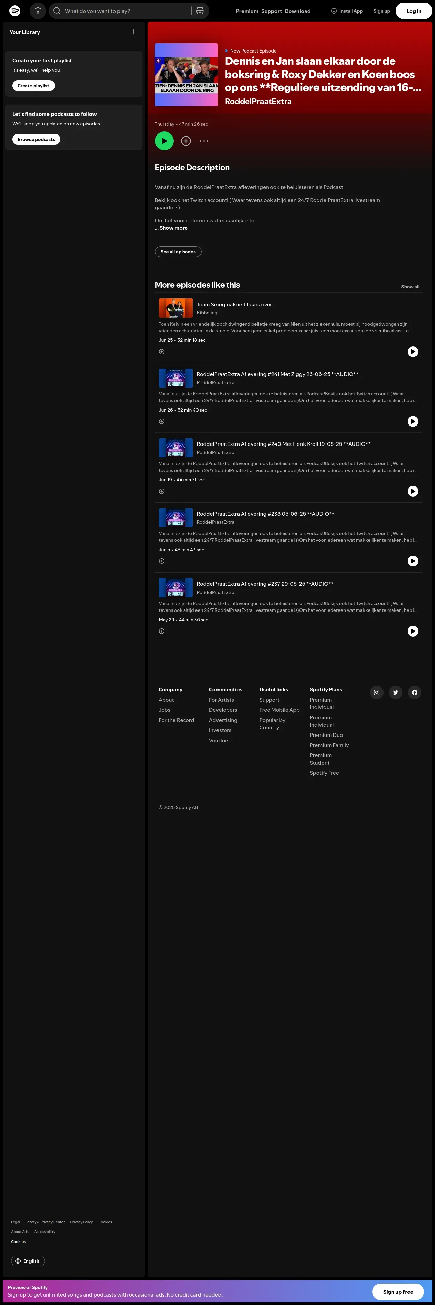Open Aflevering #240 Met Henk Krol title

tap(284, 444)
